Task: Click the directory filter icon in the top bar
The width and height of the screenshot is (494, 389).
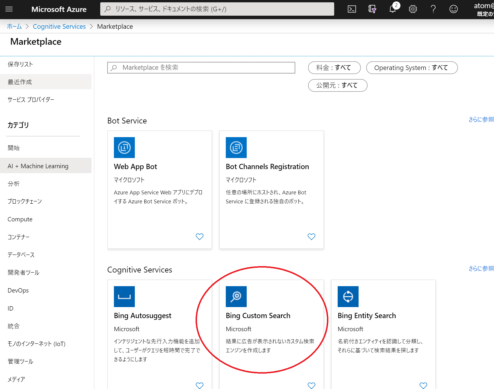Action: 372,9
